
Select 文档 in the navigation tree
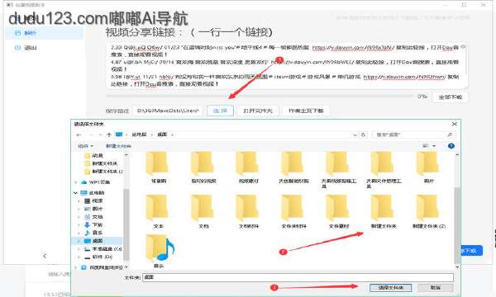coord(93,217)
